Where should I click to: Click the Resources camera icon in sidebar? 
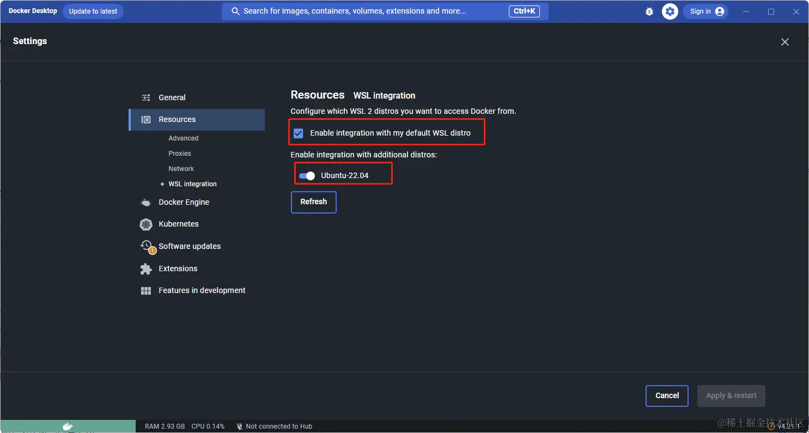[146, 119]
